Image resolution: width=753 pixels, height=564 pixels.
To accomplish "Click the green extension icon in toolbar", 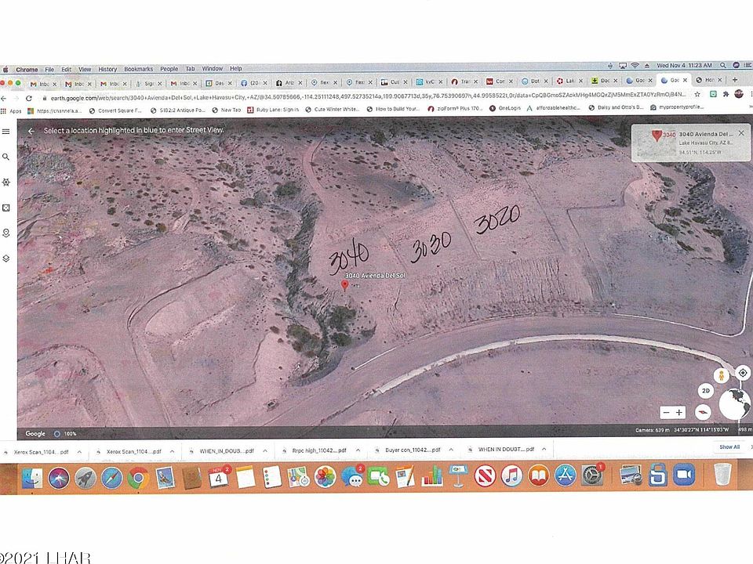I will coord(714,95).
